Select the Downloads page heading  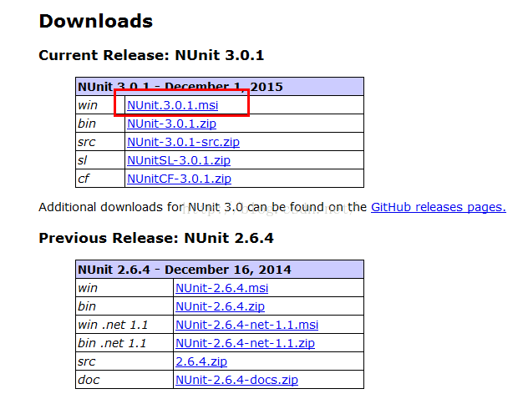coord(96,22)
